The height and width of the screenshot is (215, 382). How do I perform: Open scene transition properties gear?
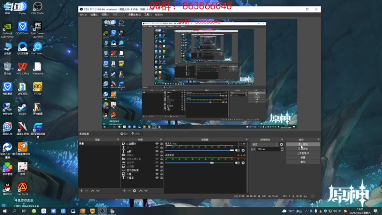point(282,144)
